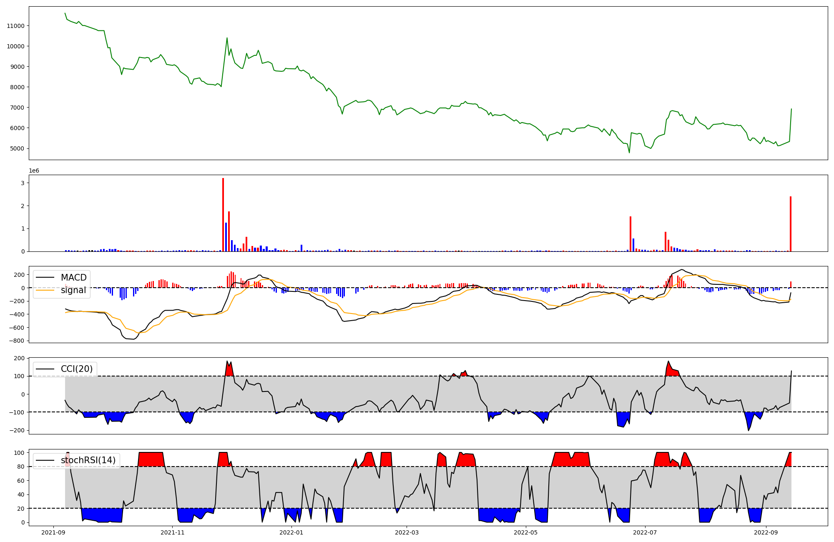The width and height of the screenshot is (834, 542).
Task: Click the 2021-09 x-axis date label
Action: pos(53,532)
